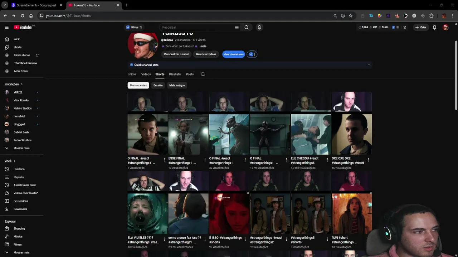Open "ELA VIU ELES ????" short thumbnail
The image size is (458, 257).
147,203
